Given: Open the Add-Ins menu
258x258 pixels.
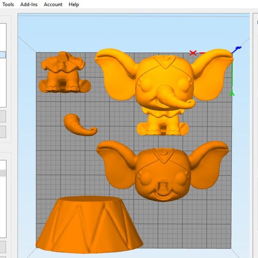Looking at the screenshot, I should 29,4.
